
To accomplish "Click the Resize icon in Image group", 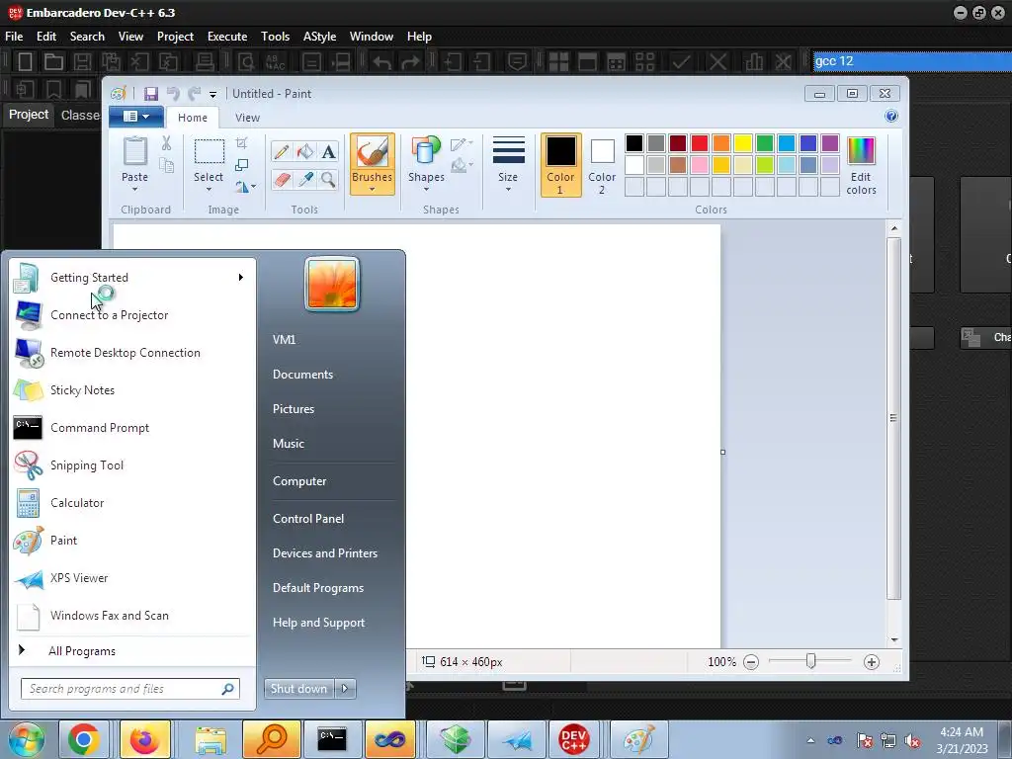I will [241, 165].
